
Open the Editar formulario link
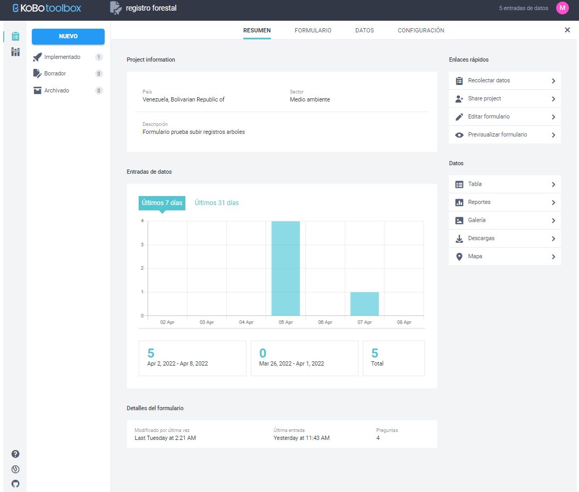coord(489,117)
